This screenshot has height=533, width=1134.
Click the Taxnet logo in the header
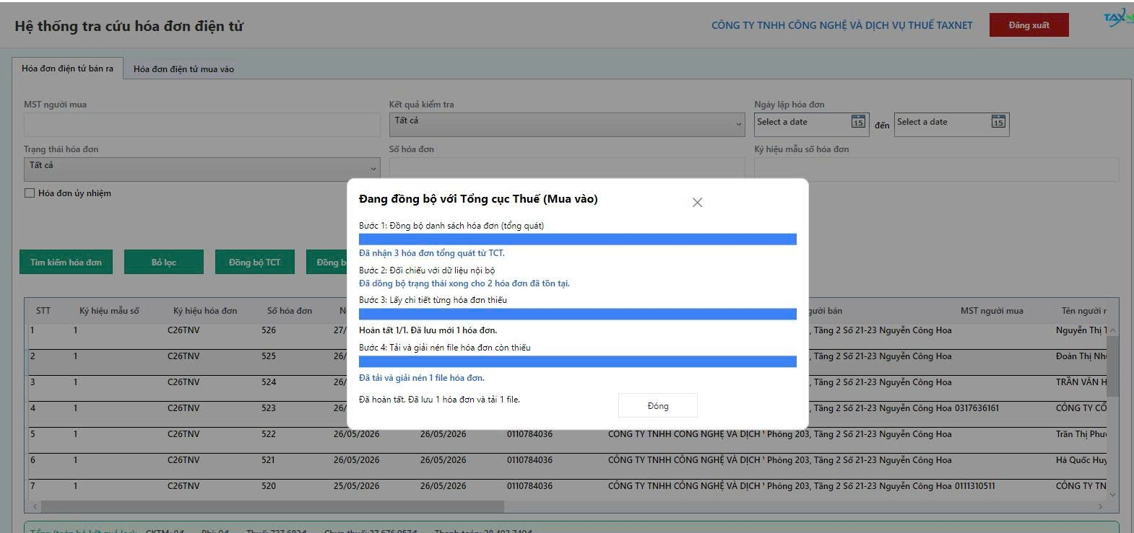tap(1119, 19)
